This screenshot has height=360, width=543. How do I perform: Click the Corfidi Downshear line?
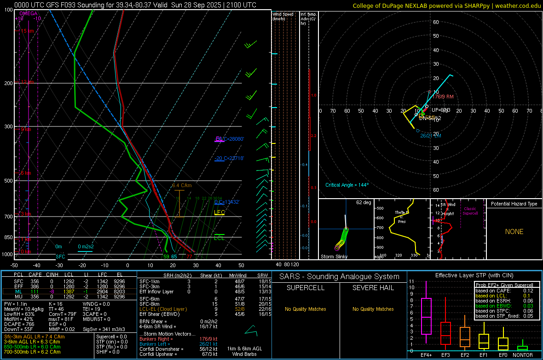(179, 349)
